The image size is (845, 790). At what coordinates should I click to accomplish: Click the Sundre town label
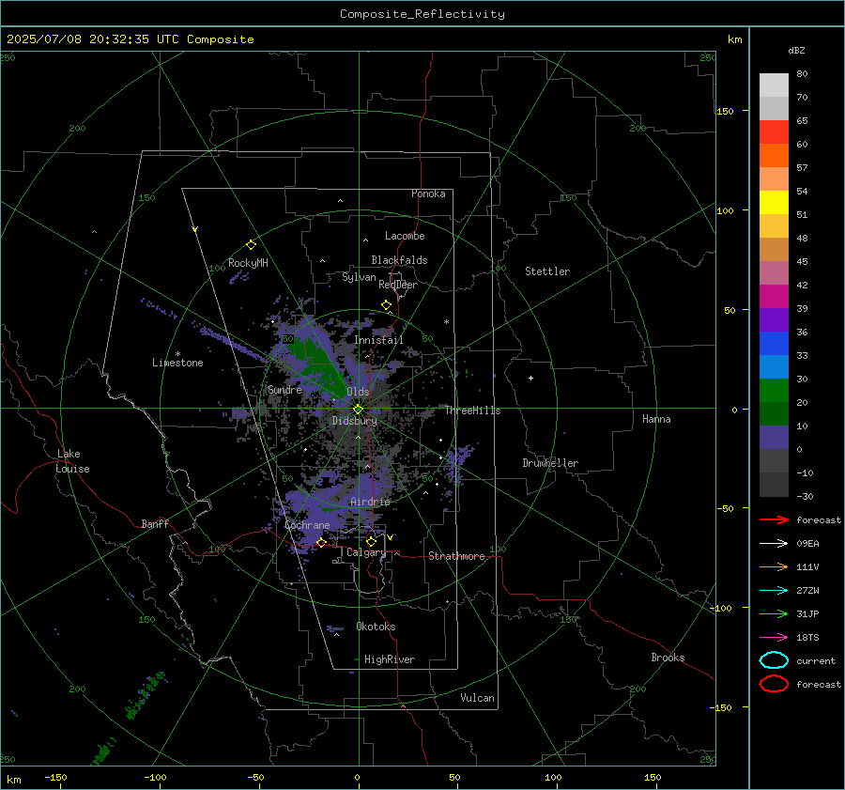284,389
